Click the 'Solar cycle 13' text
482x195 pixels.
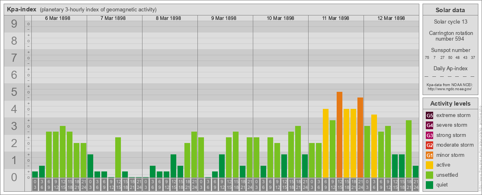[450, 22]
